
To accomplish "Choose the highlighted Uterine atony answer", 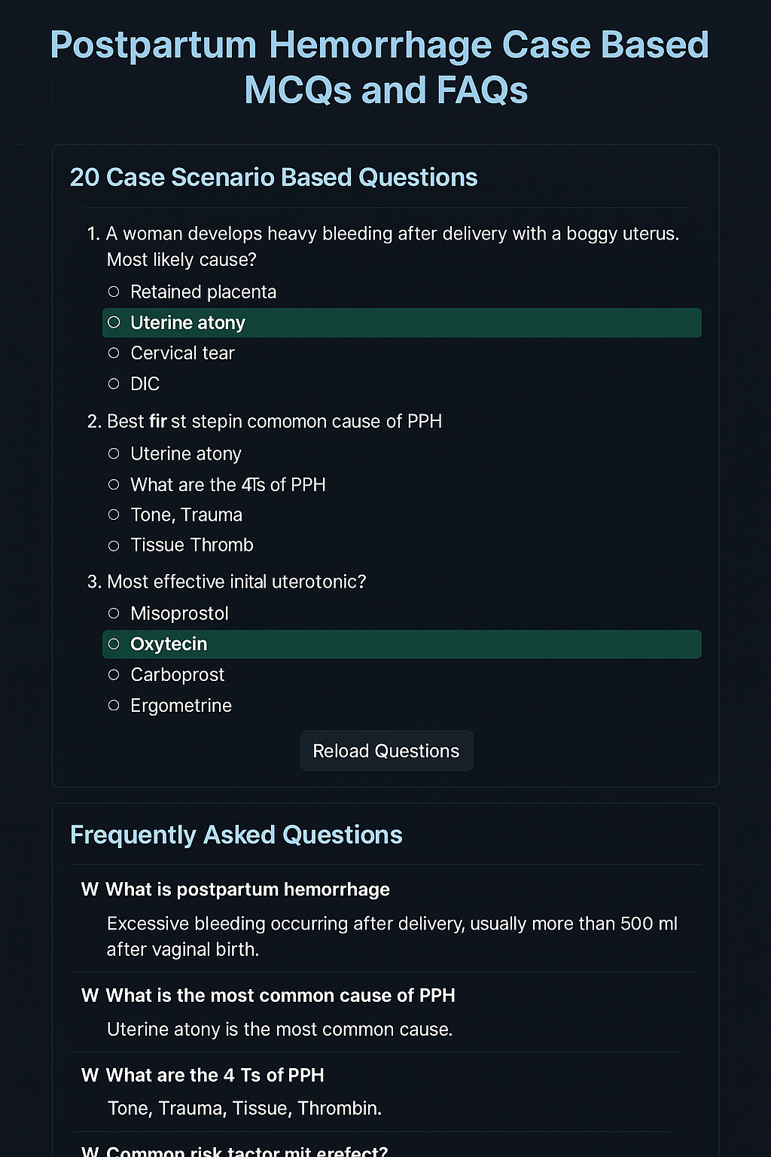I will 114,322.
